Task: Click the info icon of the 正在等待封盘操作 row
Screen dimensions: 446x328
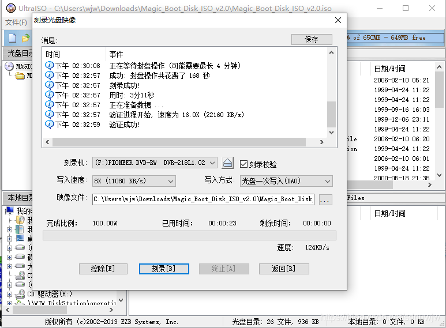Action: (x=49, y=65)
